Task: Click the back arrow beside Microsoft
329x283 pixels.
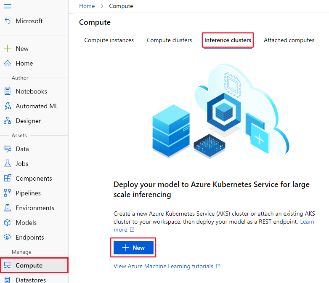Action: pos(7,21)
